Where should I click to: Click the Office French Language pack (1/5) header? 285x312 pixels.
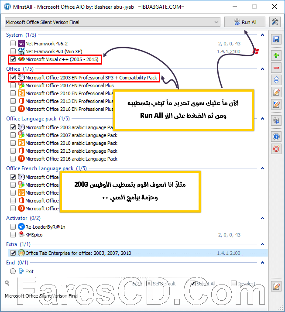tap(47, 168)
